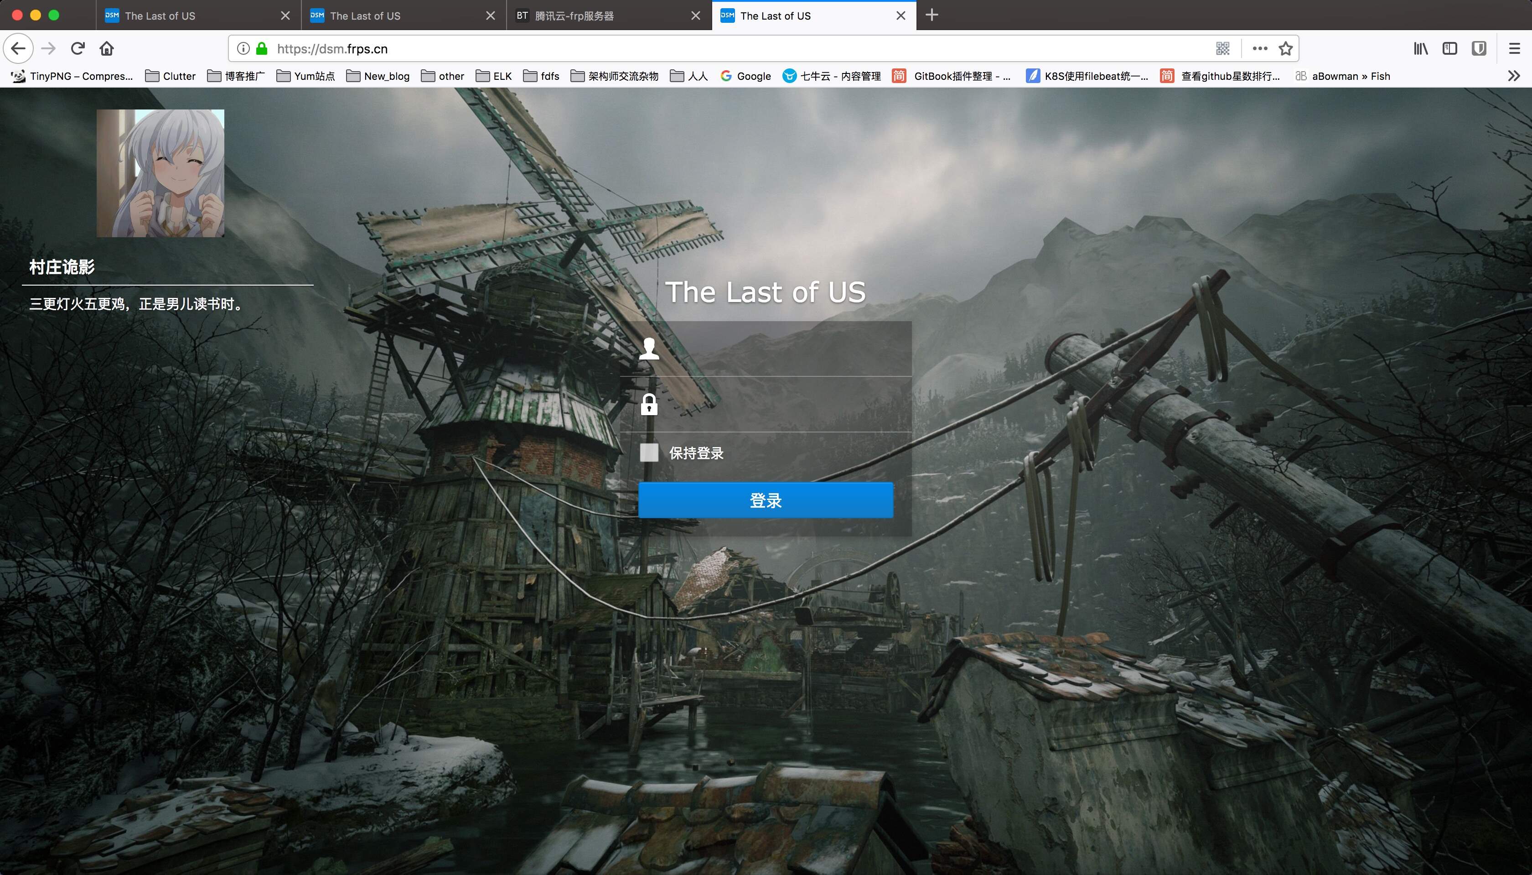This screenshot has width=1532, height=875.
Task: Toggle the 保持登录 stay logged in checkbox
Action: pos(648,453)
